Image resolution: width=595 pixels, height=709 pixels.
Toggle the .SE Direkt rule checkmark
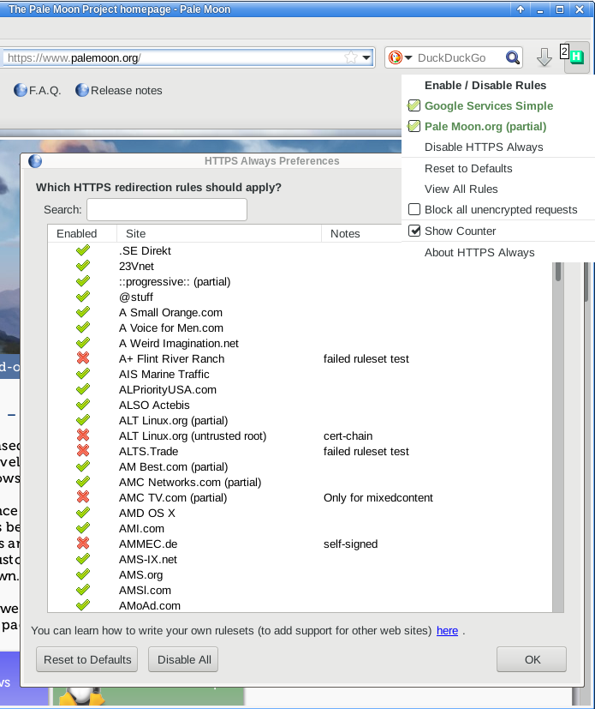[x=82, y=250]
